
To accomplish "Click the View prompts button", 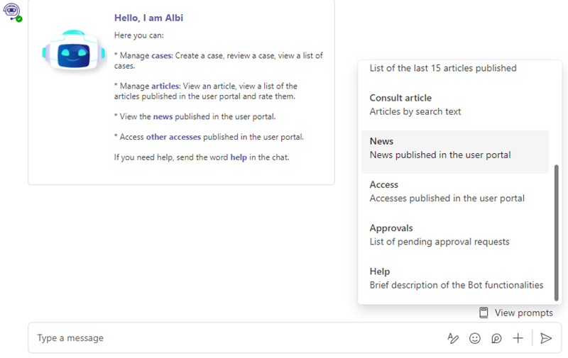I will tap(516, 313).
